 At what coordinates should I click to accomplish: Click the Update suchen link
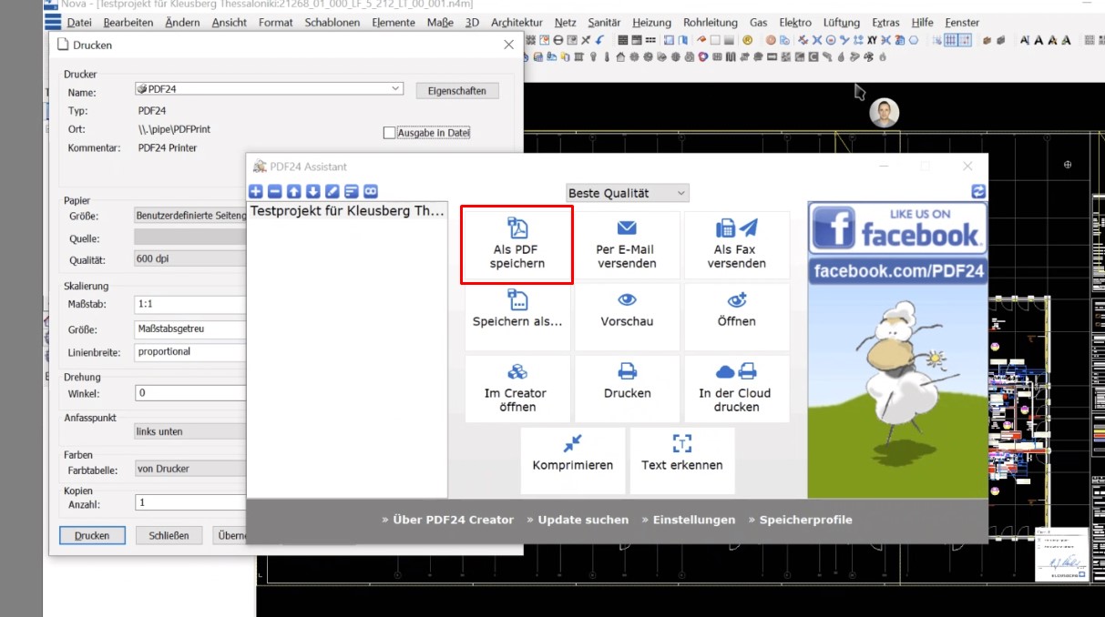(x=578, y=520)
